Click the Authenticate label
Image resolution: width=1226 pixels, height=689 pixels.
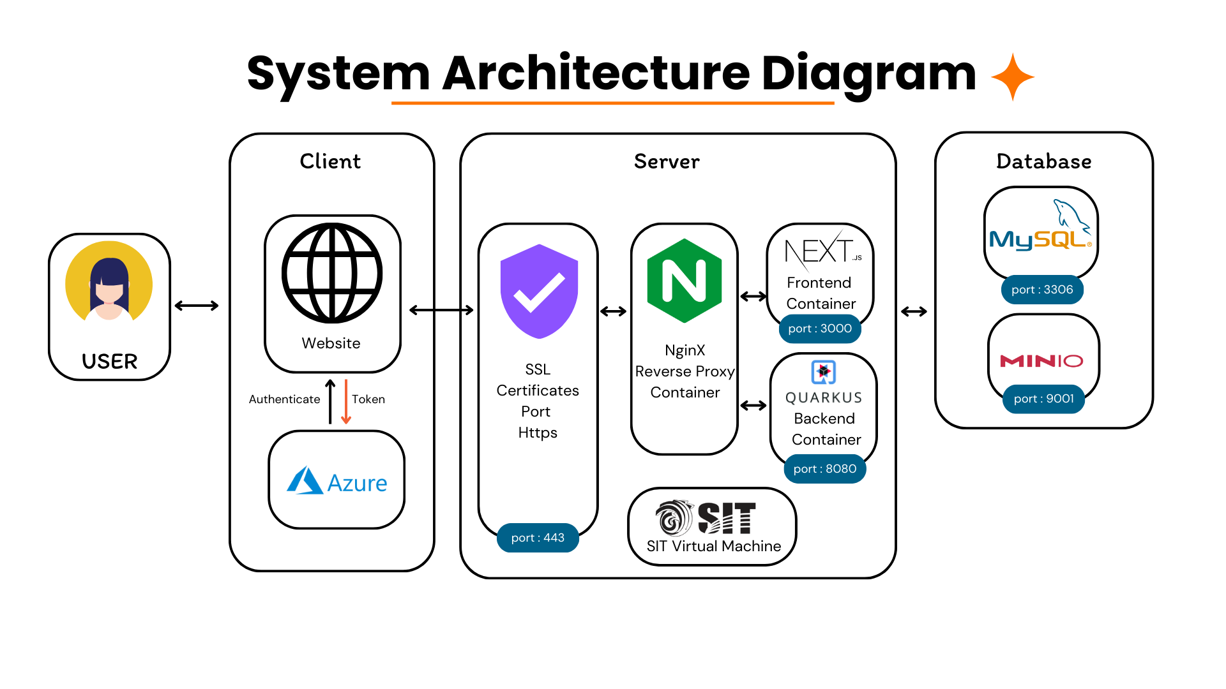point(285,399)
